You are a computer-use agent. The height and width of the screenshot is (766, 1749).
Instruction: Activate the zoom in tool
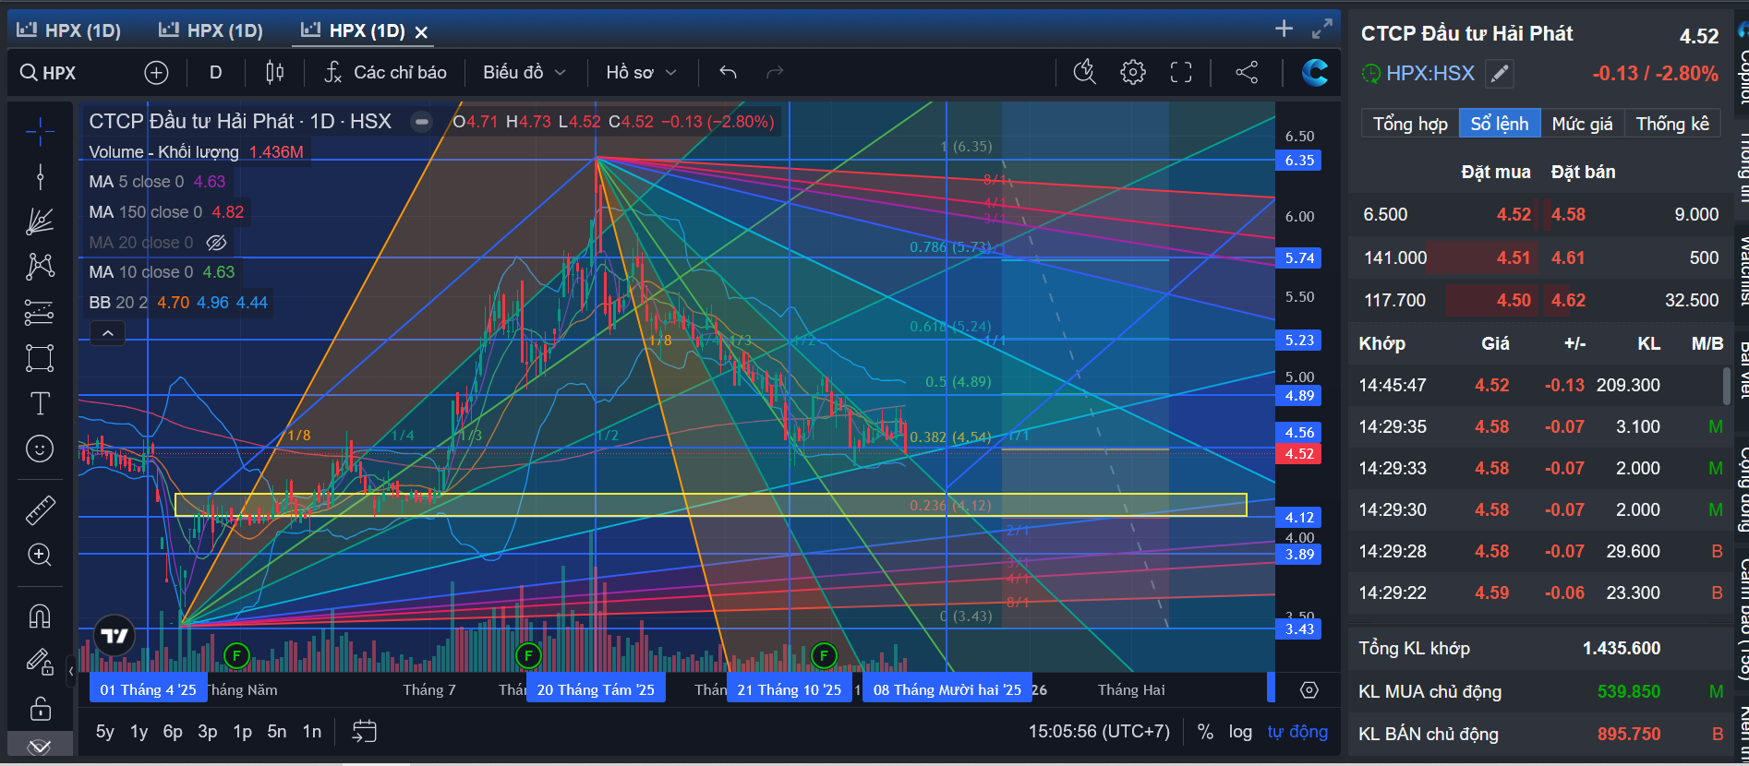40,555
